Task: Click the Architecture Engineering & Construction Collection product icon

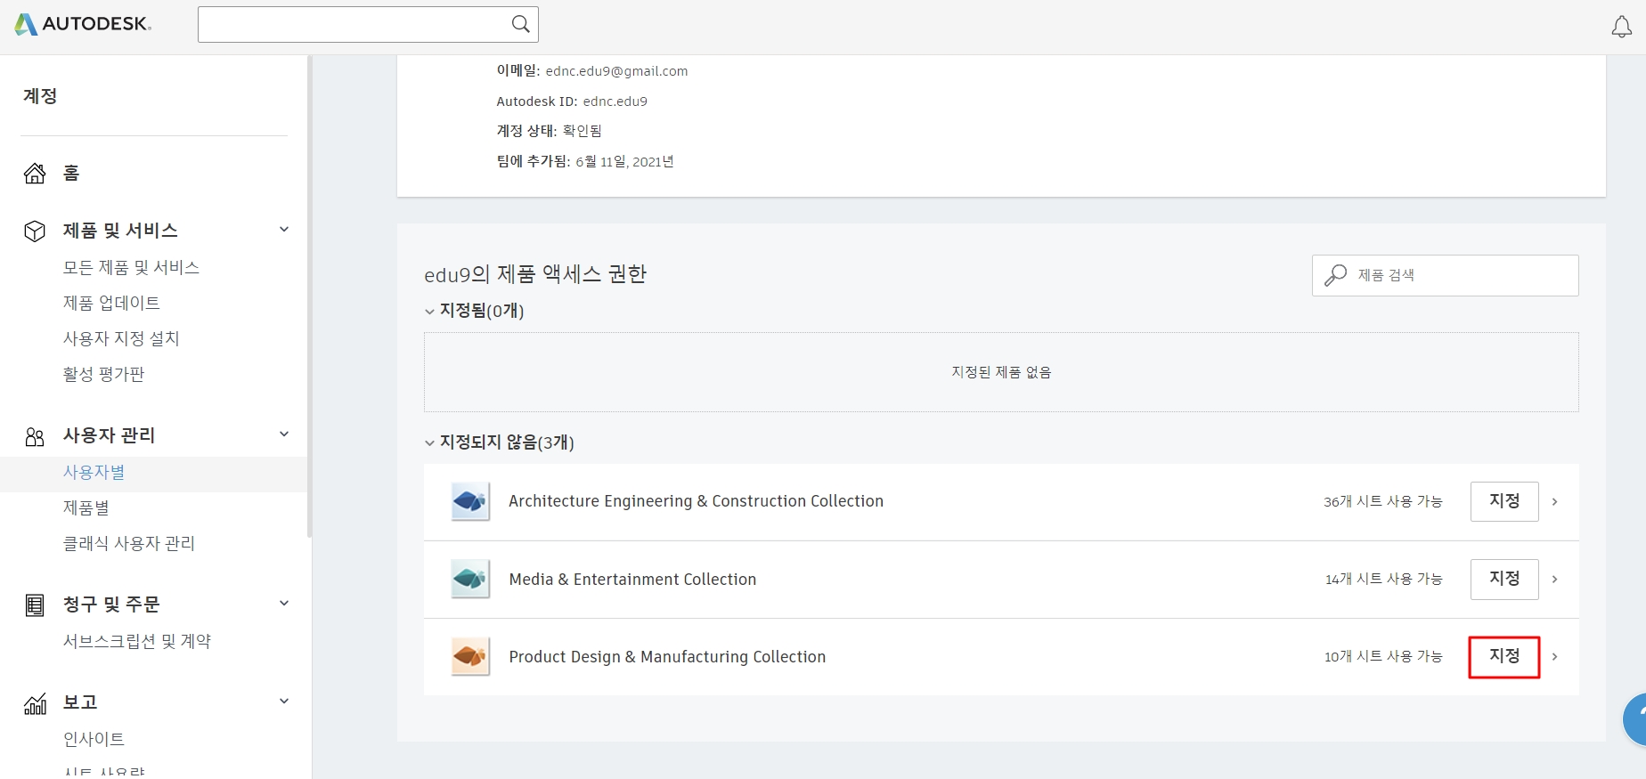Action: tap(470, 501)
